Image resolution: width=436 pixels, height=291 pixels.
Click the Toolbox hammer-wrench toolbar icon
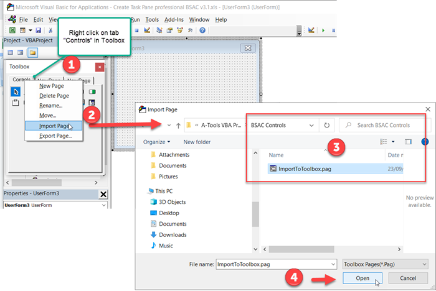tap(190, 30)
